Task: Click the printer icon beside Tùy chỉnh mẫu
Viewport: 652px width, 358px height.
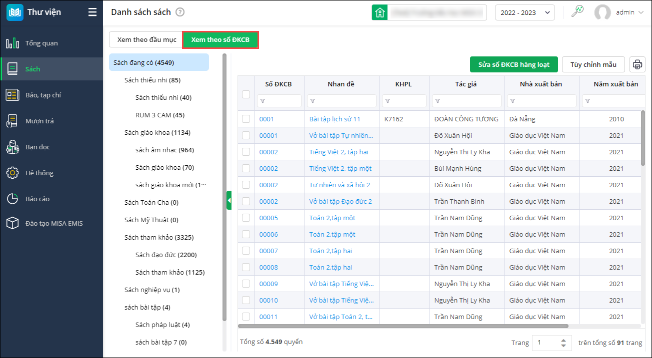Action: tap(637, 64)
